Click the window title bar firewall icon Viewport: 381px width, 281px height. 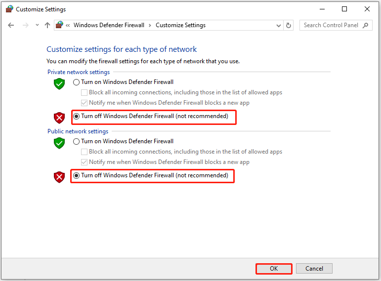click(9, 9)
